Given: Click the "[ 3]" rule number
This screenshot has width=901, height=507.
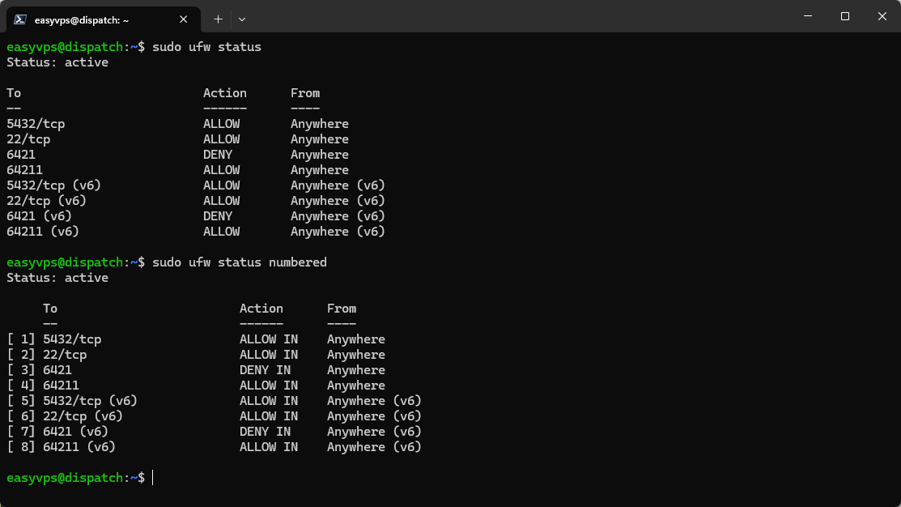Looking at the screenshot, I should pyautogui.click(x=21, y=370).
